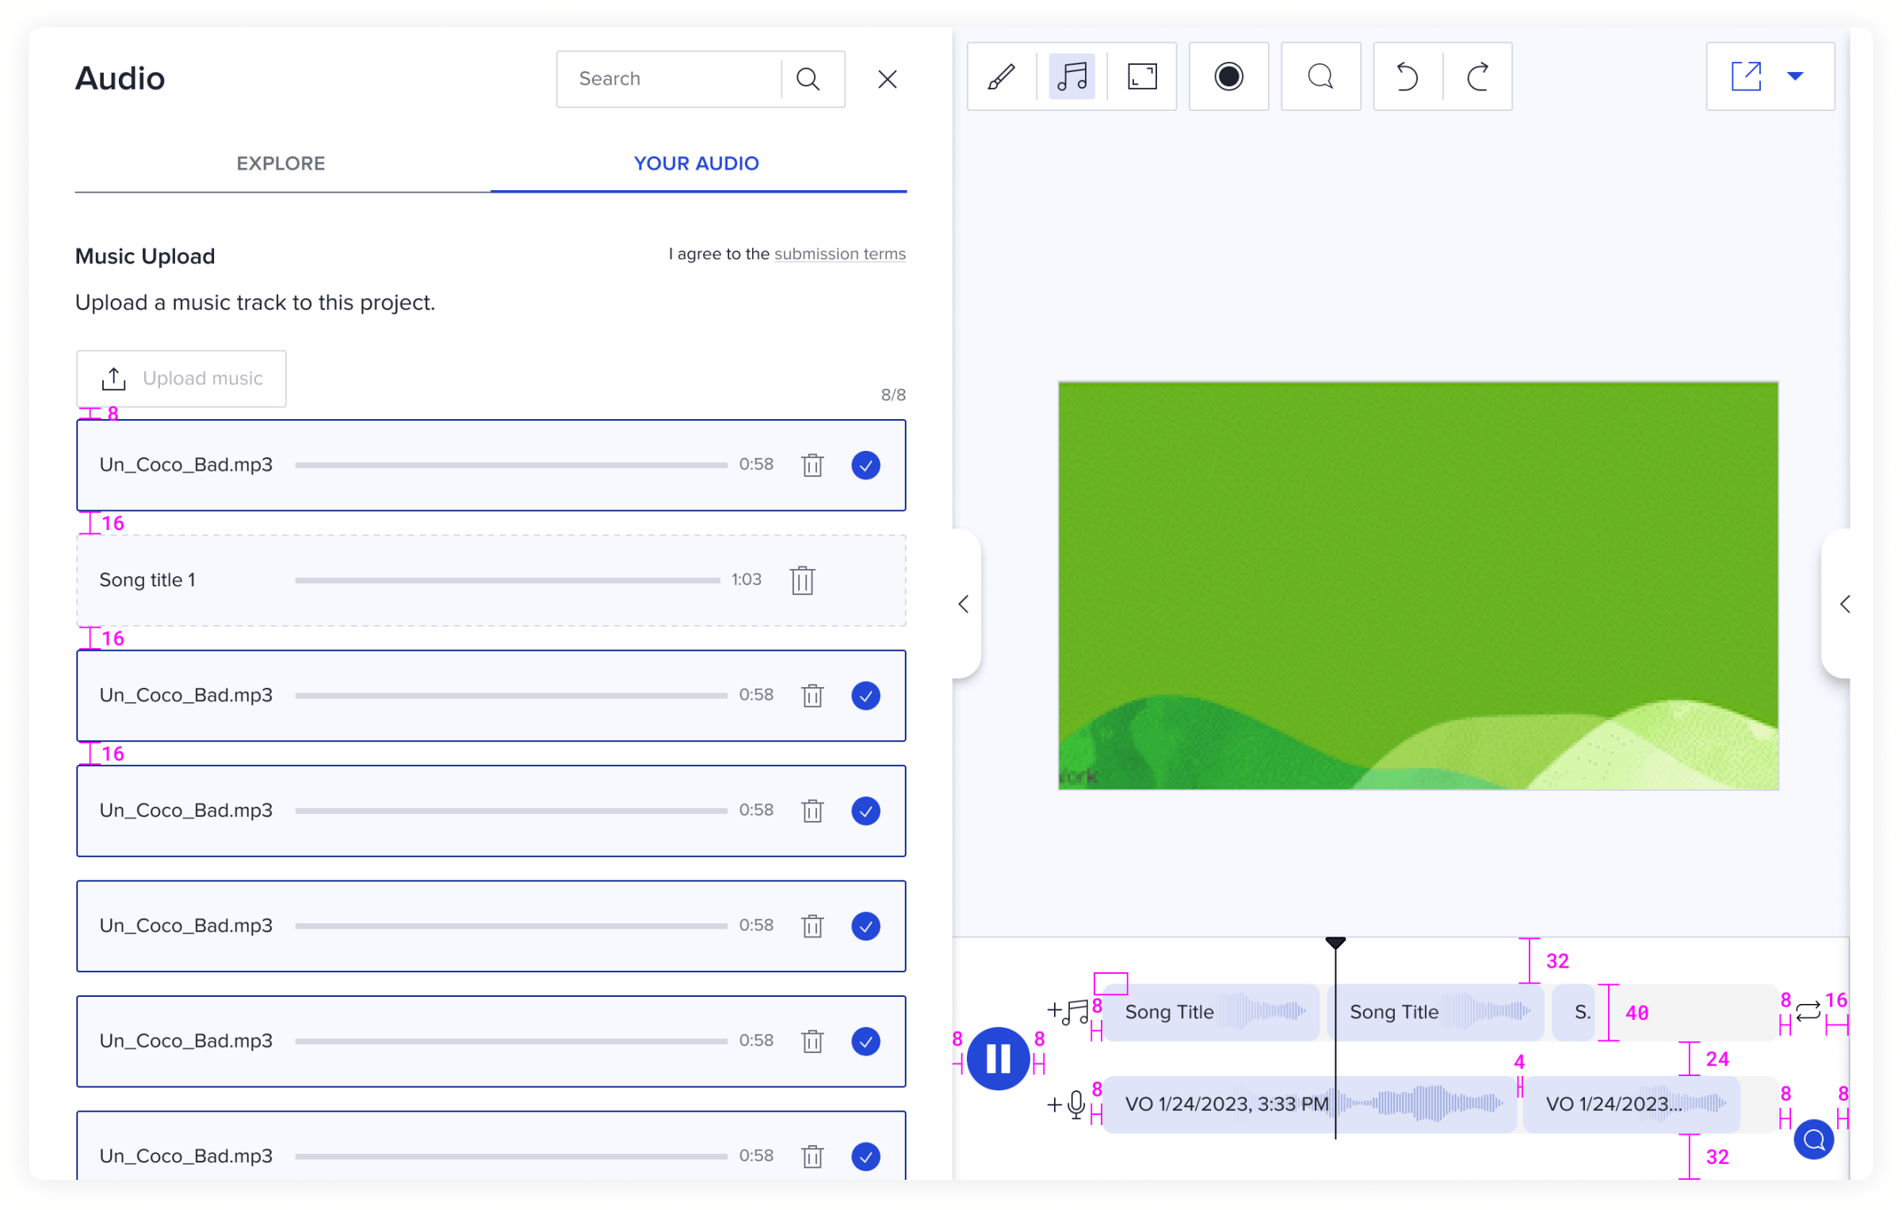Close the Audio panel
1902x1210 pixels.
(888, 79)
